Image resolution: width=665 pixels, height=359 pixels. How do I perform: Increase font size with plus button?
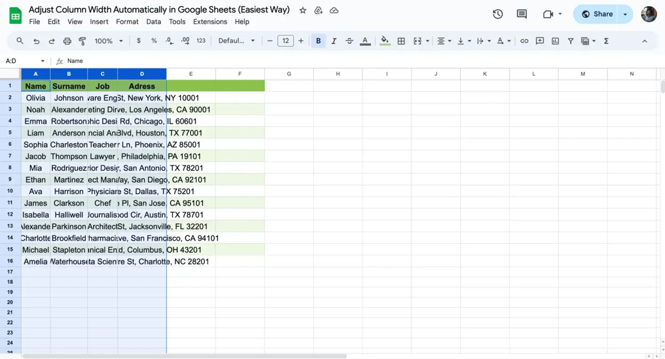pyautogui.click(x=301, y=41)
